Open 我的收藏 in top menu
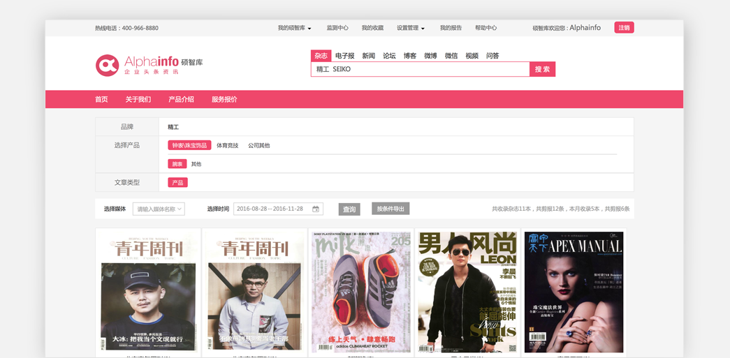Viewport: 730px width, 358px height. (x=372, y=28)
